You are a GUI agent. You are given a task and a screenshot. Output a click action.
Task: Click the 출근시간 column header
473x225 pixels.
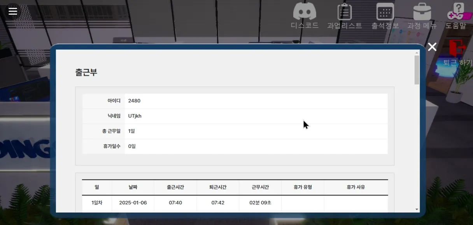tap(175, 187)
